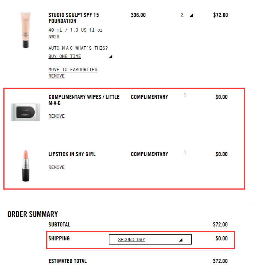Click the Estimated Total amount
The height and width of the screenshot is (275, 256).
pyautogui.click(x=220, y=261)
